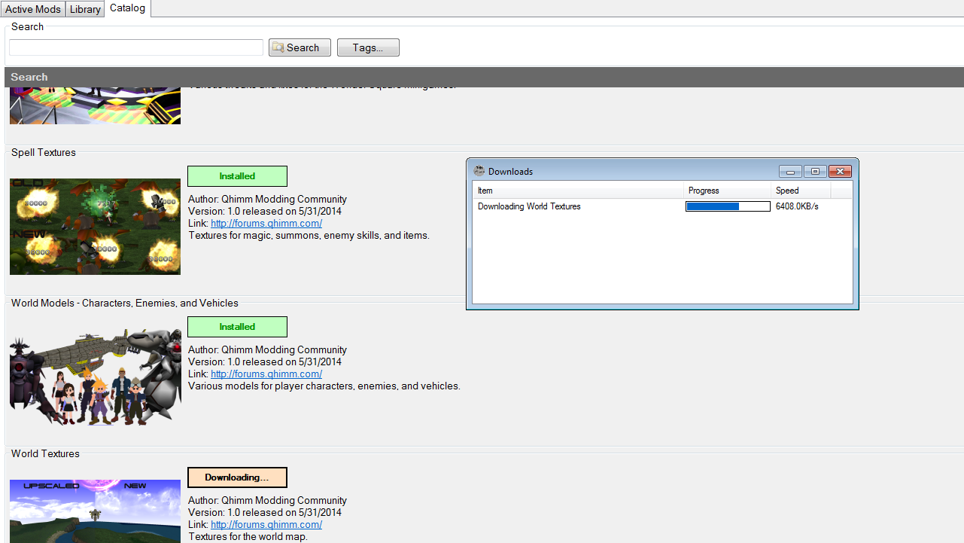
Task: Click the Downloads window title bar text
Action: tap(510, 172)
